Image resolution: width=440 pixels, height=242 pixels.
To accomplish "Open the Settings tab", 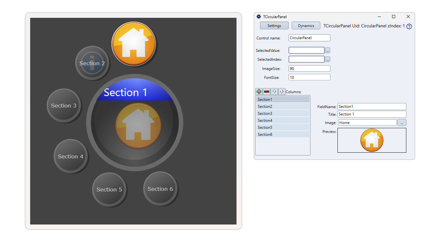I will pos(274,26).
